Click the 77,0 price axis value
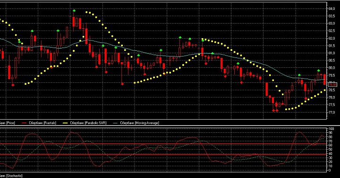Screen dimensions: 340x178 pyautogui.click(x=332, y=113)
